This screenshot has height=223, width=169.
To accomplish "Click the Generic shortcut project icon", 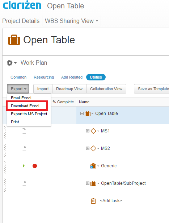I will pyautogui.click(x=93, y=166).
